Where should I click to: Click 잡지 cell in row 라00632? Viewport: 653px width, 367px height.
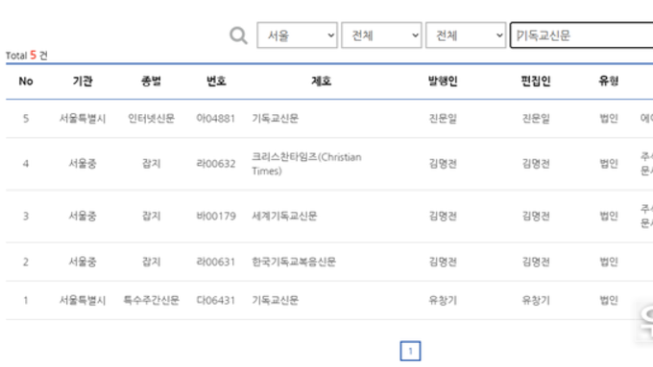coord(151,164)
